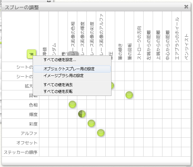Toggle the green dot in the アルファ row

100,133
